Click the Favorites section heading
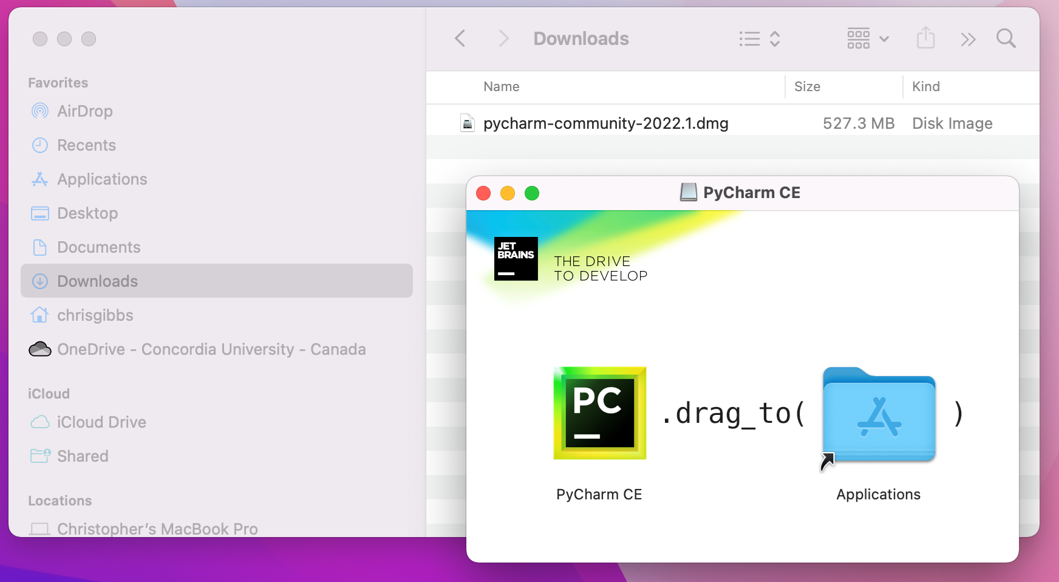This screenshot has height=582, width=1059. [58, 83]
